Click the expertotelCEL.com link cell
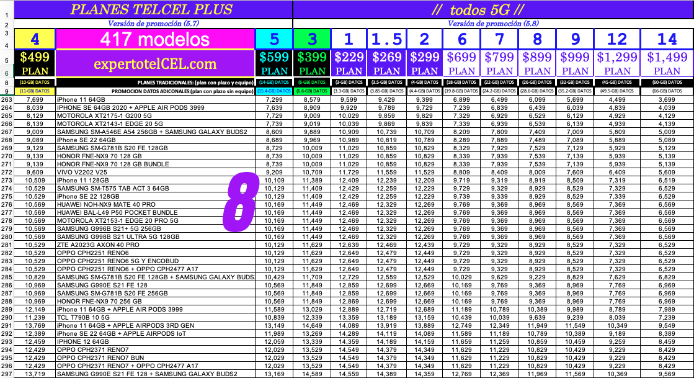The height and width of the screenshot is (378, 694). (155, 63)
